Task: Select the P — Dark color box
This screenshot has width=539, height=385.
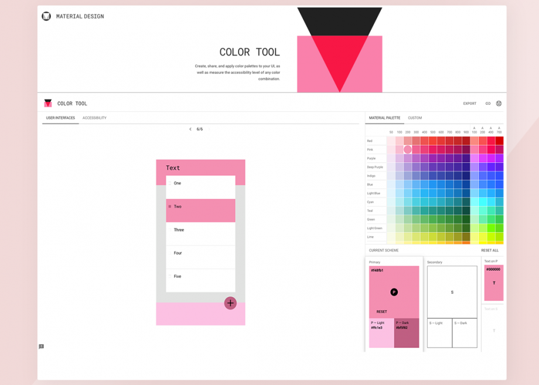Action: [x=407, y=333]
